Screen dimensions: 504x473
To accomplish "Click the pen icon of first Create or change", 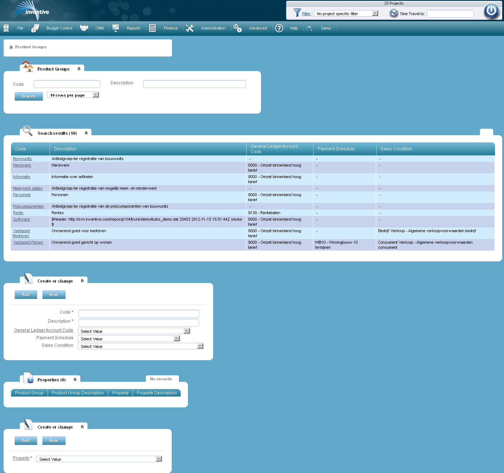I will (28, 278).
